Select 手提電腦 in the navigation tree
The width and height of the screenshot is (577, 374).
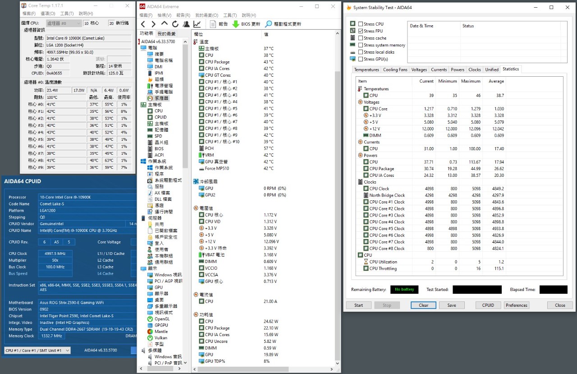pyautogui.click(x=163, y=92)
